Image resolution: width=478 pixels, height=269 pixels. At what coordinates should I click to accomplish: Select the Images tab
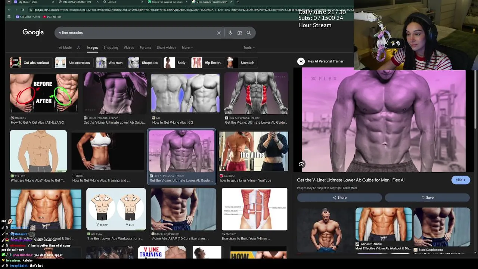(x=92, y=48)
